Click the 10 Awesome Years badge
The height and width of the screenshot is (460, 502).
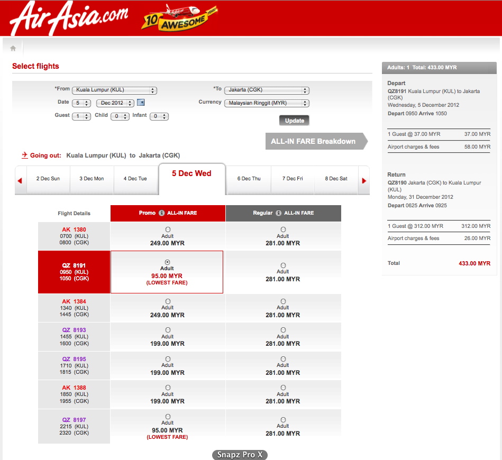coord(179,17)
